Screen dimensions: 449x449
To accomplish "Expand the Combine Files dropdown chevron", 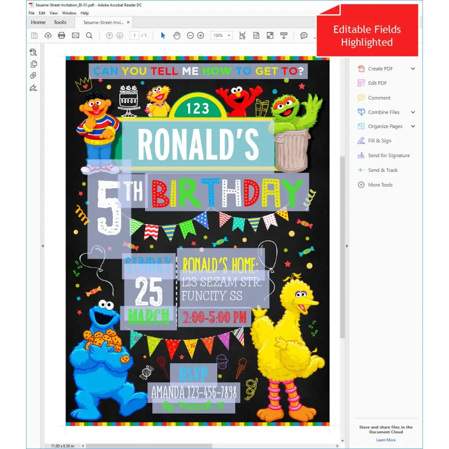I will [414, 112].
